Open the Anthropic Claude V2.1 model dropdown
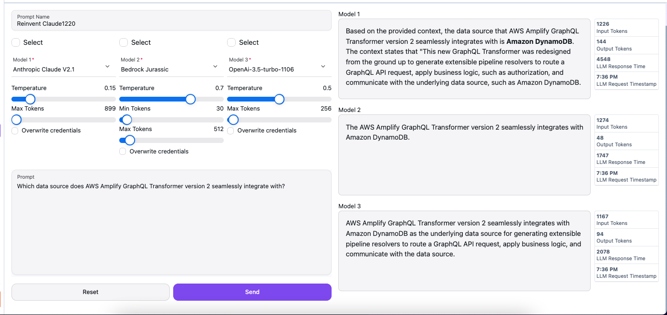 click(63, 66)
